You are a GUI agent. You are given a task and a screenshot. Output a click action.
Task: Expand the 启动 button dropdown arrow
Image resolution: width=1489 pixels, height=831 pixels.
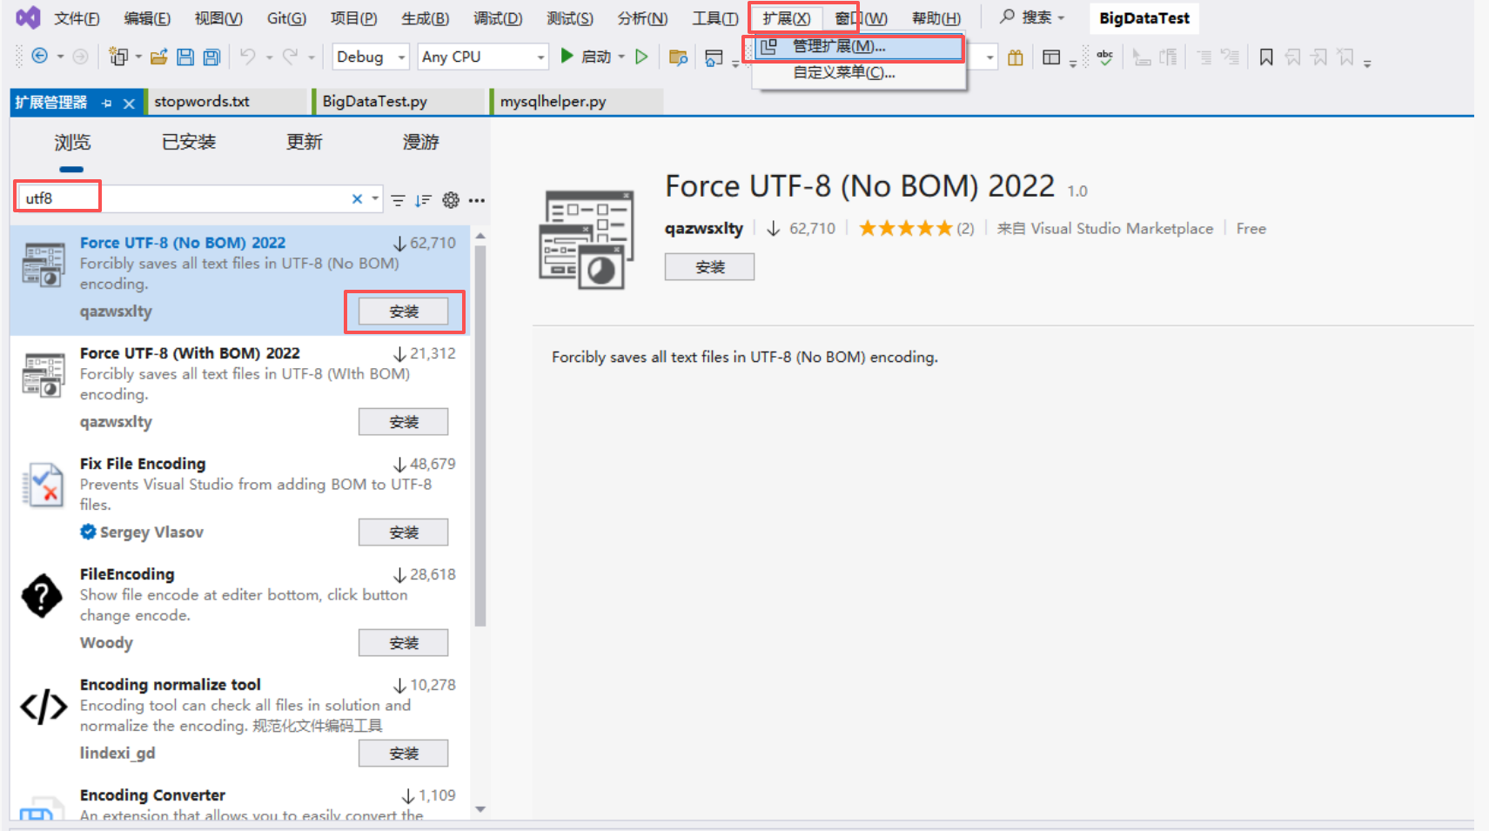621,57
